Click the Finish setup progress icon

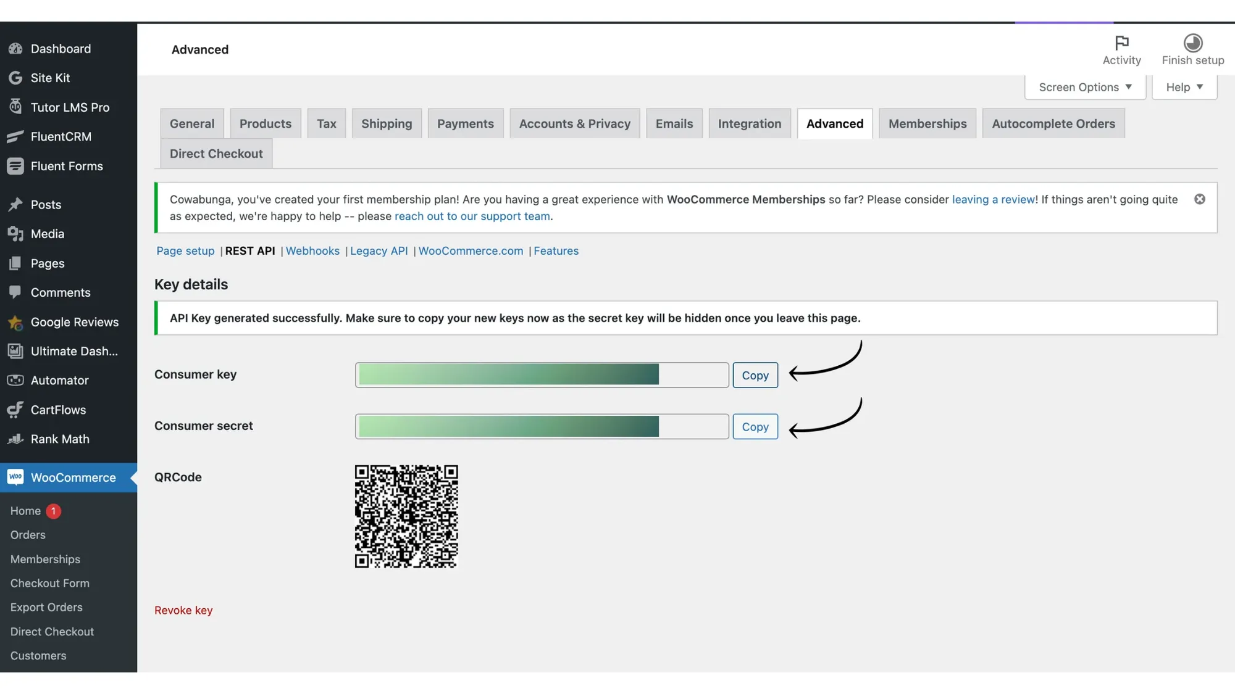[1192, 43]
